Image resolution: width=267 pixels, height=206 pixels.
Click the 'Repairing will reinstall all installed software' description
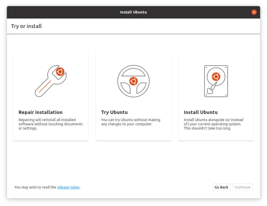click(x=50, y=124)
